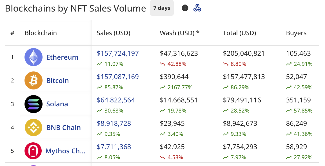The width and height of the screenshot is (325, 166).
Task: Select BNB Chain wash value $23,945
Action: (172, 124)
